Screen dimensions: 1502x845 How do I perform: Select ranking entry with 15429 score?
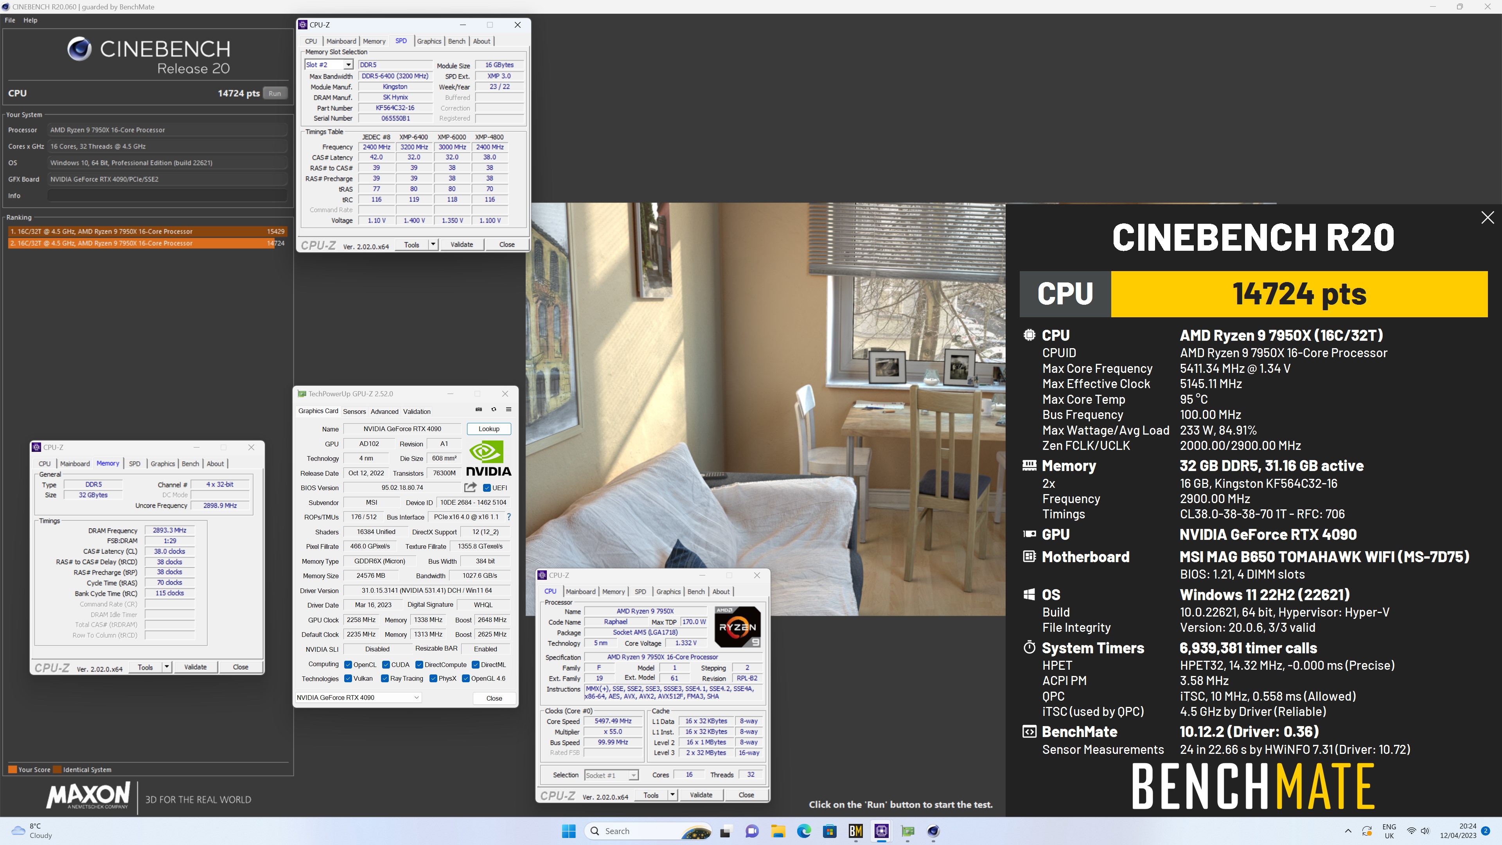147,232
